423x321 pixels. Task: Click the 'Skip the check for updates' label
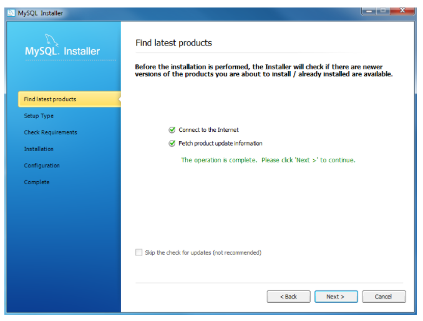203,252
